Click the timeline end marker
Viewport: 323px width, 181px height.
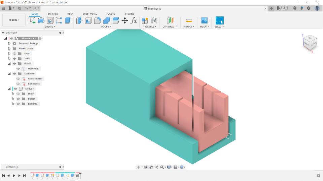(x=80, y=176)
